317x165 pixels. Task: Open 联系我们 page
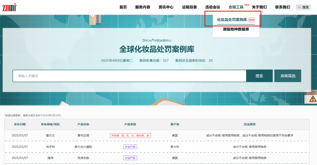(x=282, y=7)
